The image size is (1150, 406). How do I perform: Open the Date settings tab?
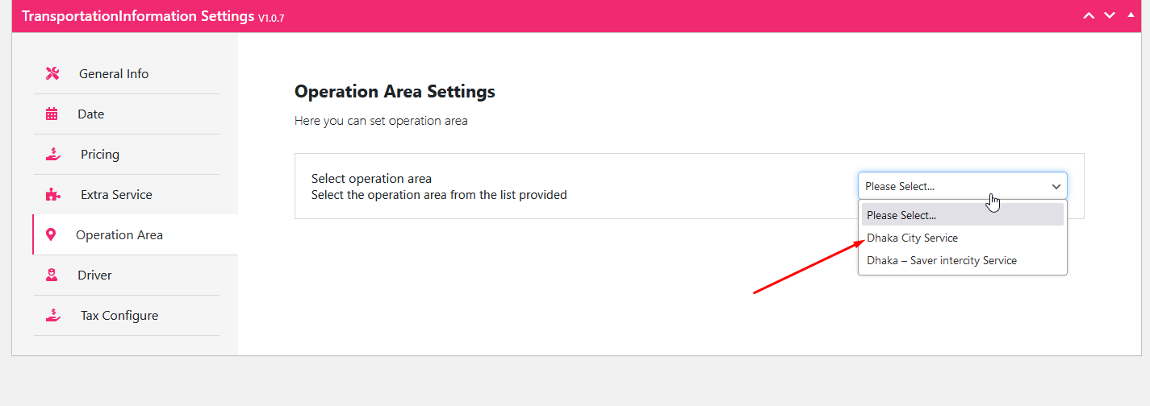[x=90, y=114]
